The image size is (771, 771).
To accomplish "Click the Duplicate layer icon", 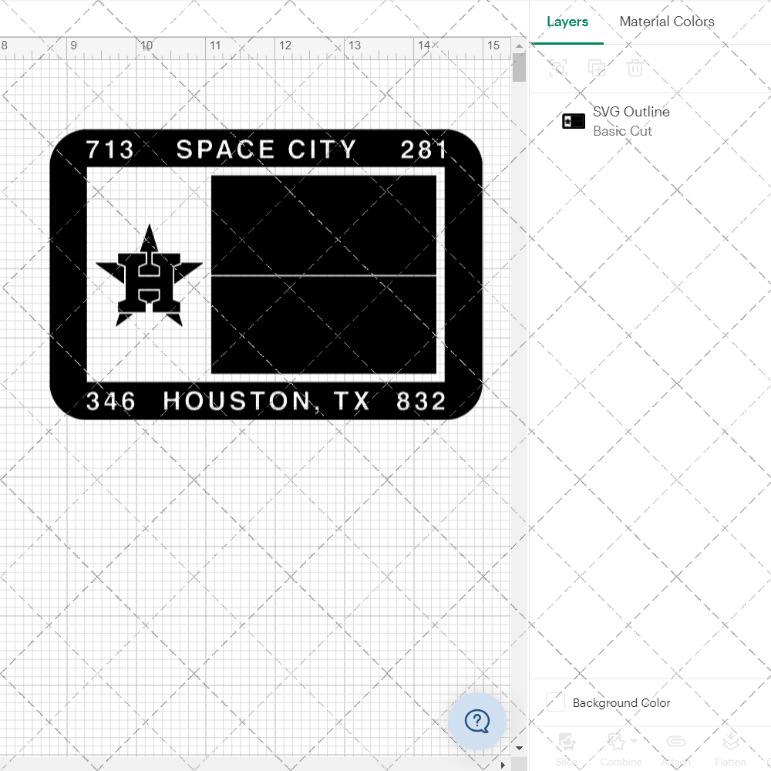I will pyautogui.click(x=597, y=67).
